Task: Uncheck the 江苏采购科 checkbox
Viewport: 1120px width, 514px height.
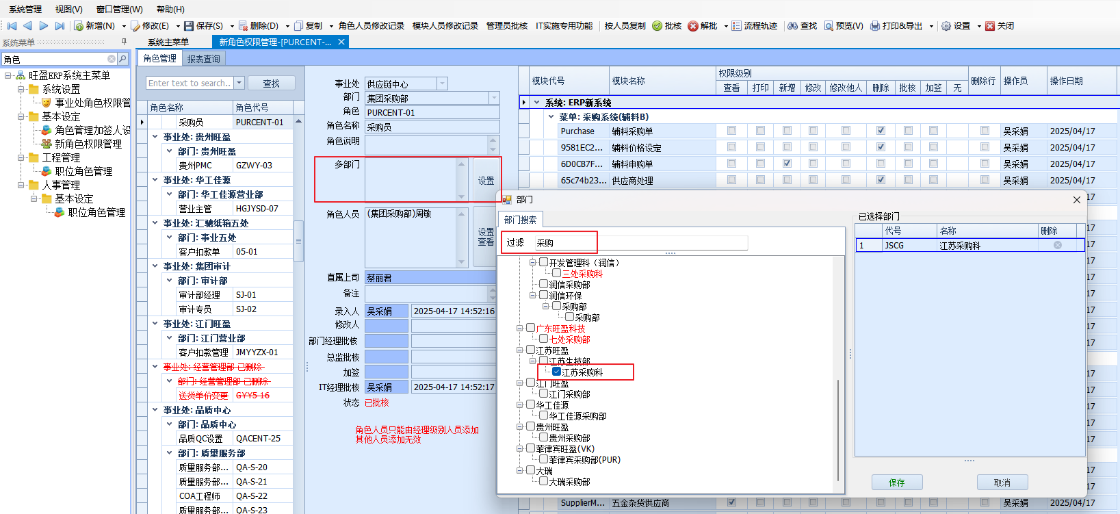Action: (556, 372)
